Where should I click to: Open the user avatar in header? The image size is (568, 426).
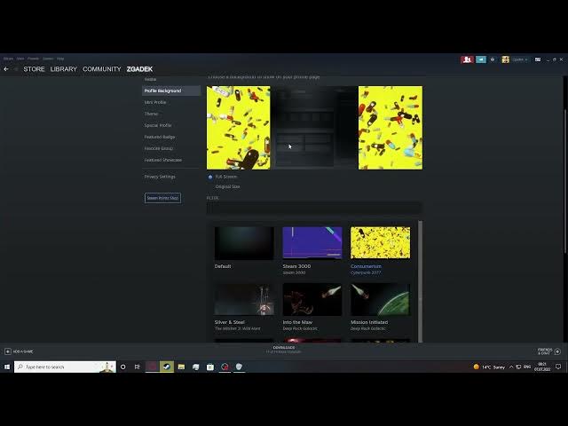pos(505,59)
